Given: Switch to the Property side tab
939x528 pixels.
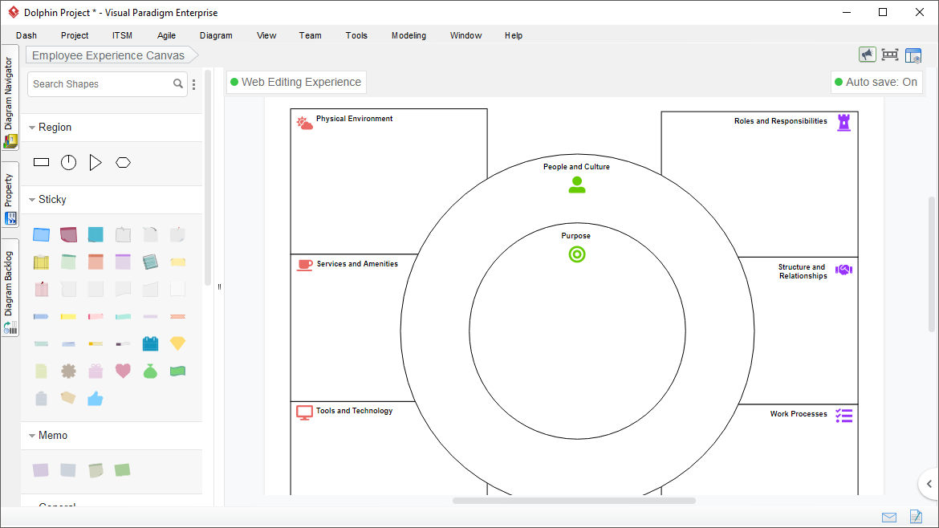Looking at the screenshot, I should (x=10, y=194).
